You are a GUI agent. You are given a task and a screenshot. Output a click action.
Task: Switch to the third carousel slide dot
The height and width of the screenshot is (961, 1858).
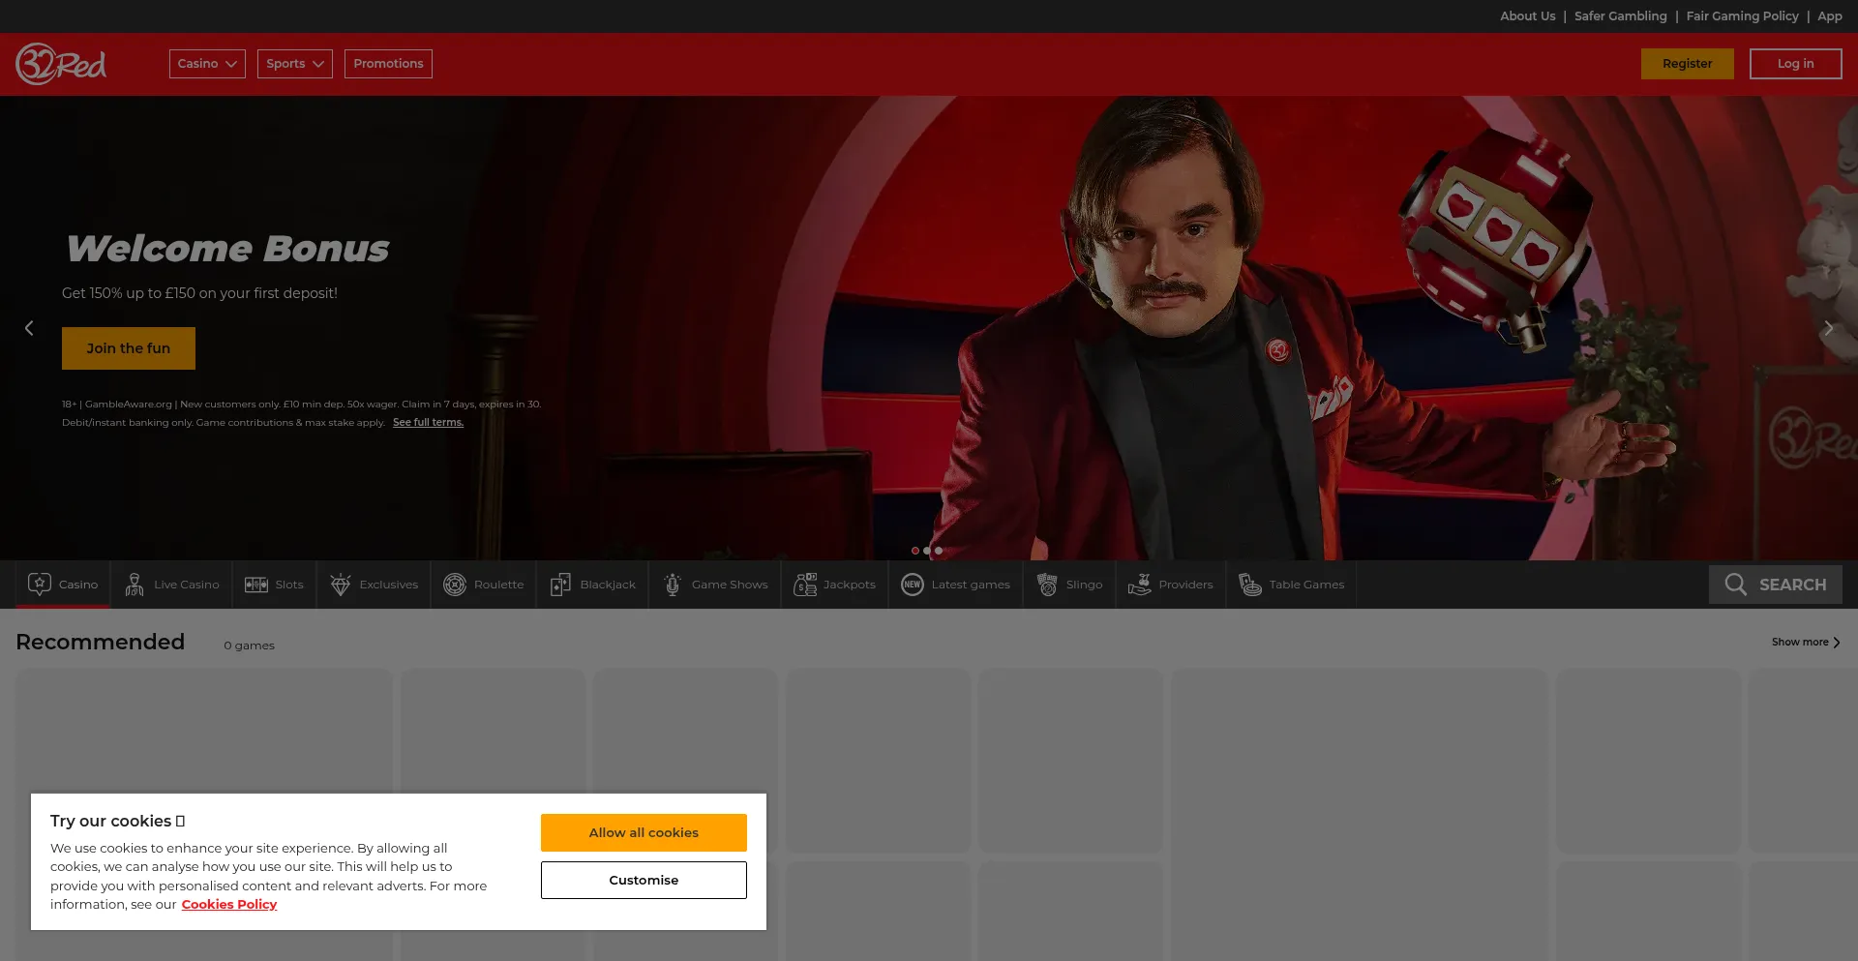939,551
